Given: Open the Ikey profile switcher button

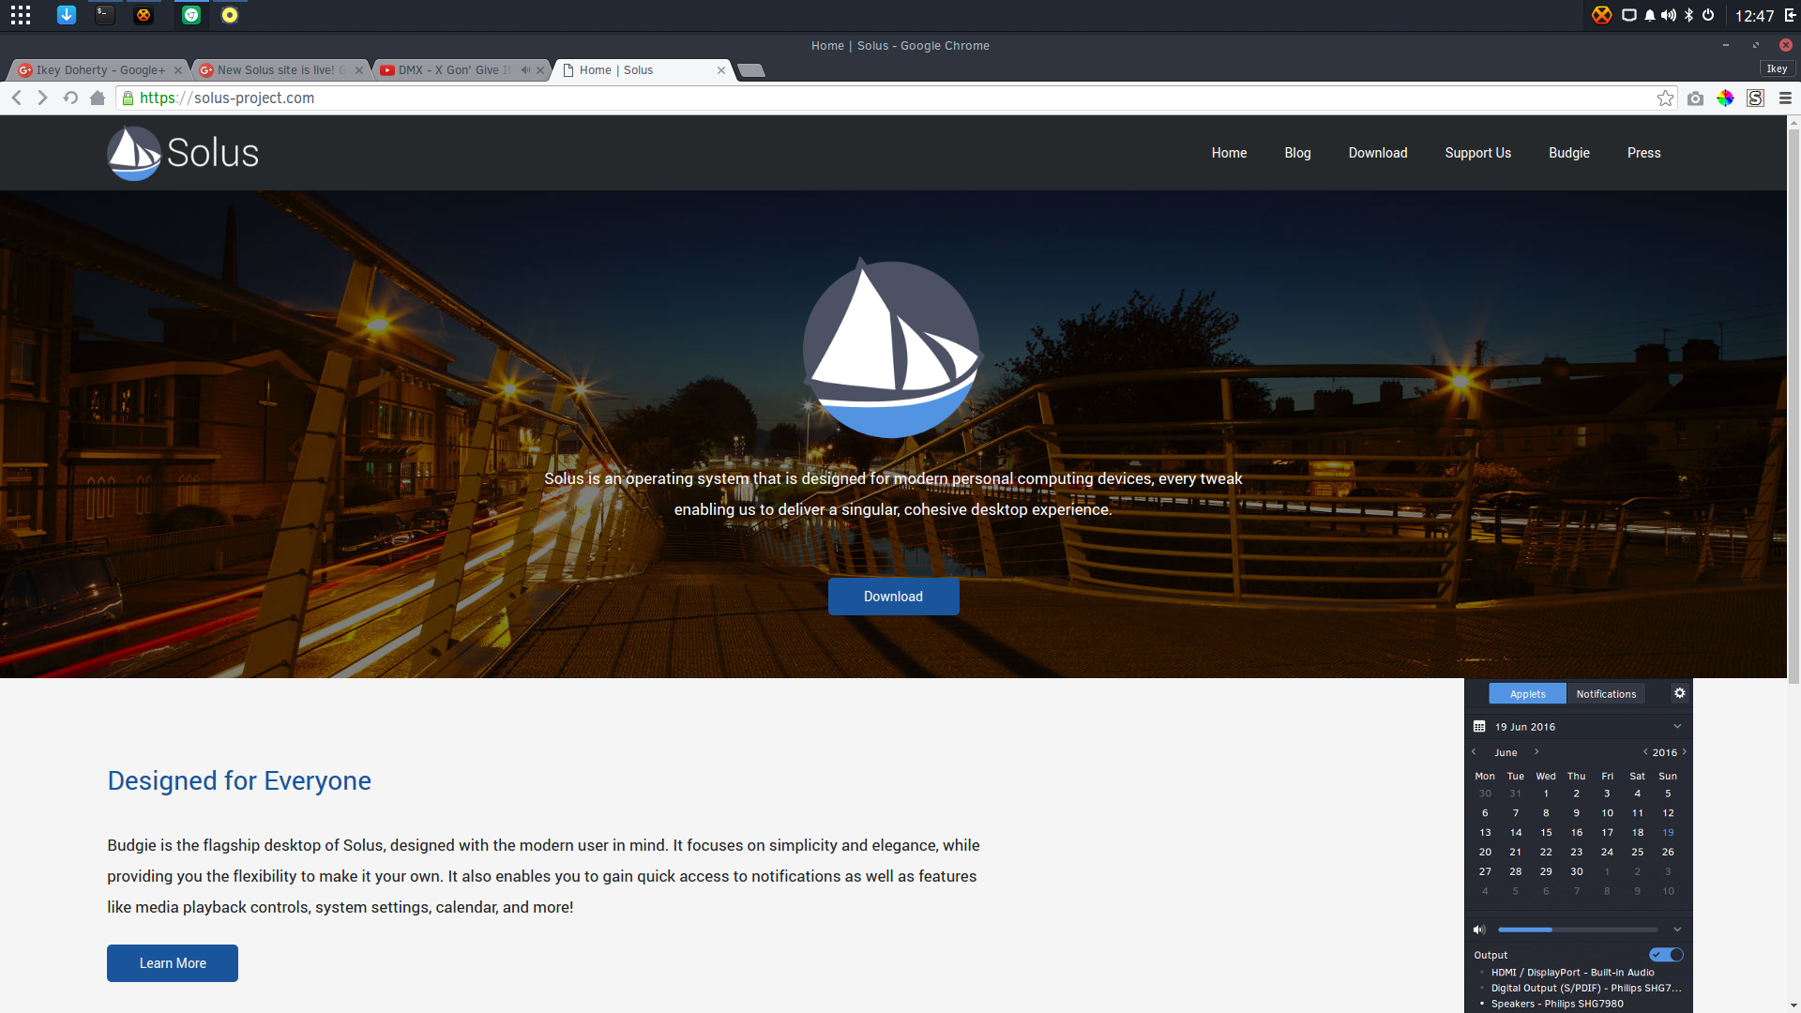Looking at the screenshot, I should tap(1778, 68).
